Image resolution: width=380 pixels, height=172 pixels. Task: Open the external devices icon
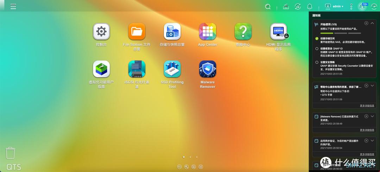pyautogui.click(x=298, y=7)
